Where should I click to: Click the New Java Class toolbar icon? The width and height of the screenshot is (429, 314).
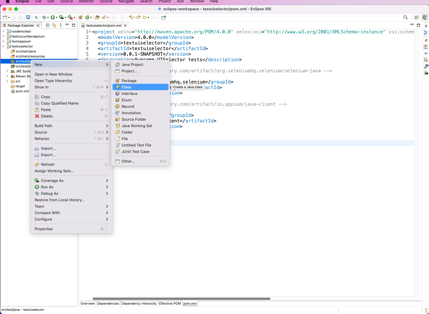[87, 17]
